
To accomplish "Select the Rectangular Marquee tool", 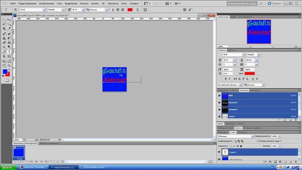I will pyautogui.click(x=4, y=20).
